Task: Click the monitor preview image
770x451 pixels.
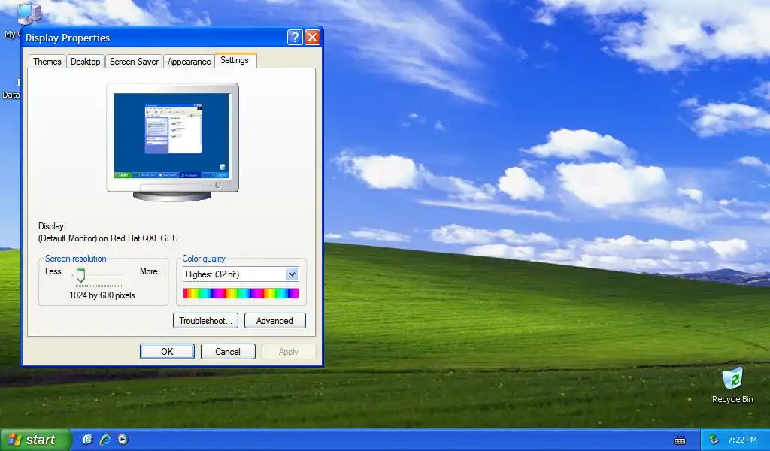Action: (172, 142)
